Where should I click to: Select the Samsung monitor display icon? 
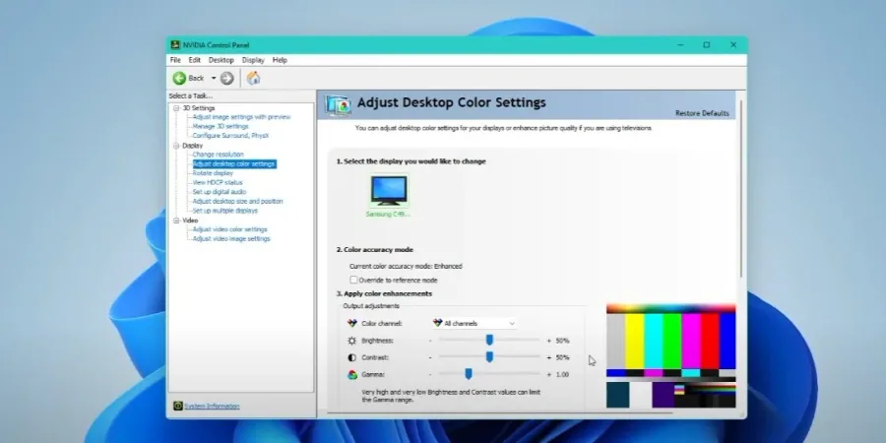pyautogui.click(x=389, y=190)
